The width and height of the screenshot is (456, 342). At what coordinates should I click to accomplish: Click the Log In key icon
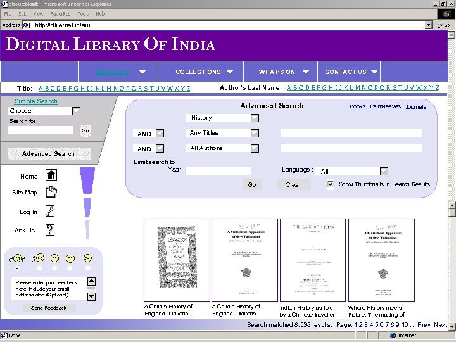(x=50, y=211)
